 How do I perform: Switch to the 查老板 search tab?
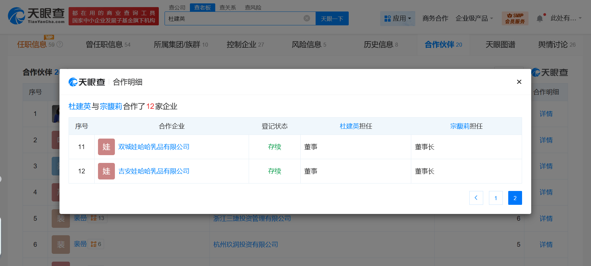click(x=202, y=7)
